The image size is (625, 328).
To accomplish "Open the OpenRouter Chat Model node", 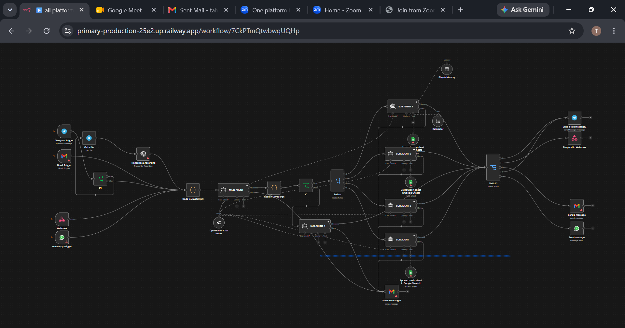I will pos(219,223).
